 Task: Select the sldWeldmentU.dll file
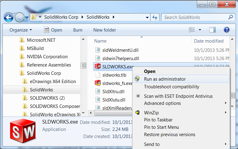coord(120,50)
